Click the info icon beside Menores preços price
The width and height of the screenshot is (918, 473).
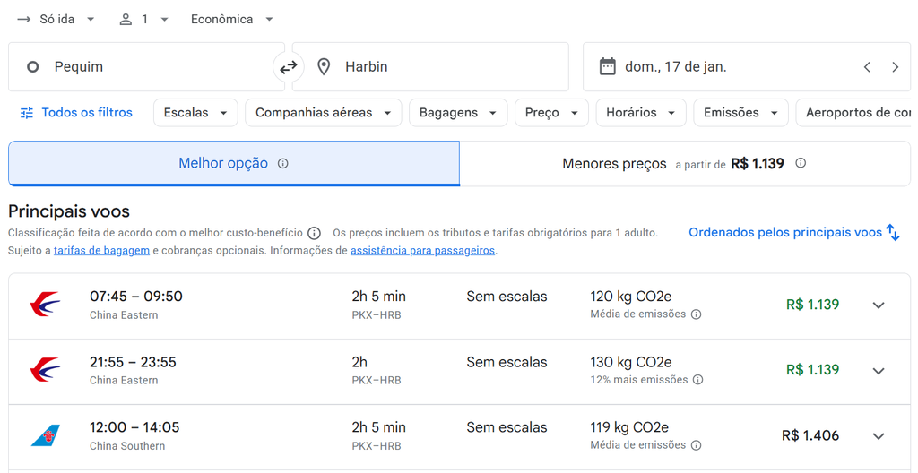pyautogui.click(x=801, y=163)
